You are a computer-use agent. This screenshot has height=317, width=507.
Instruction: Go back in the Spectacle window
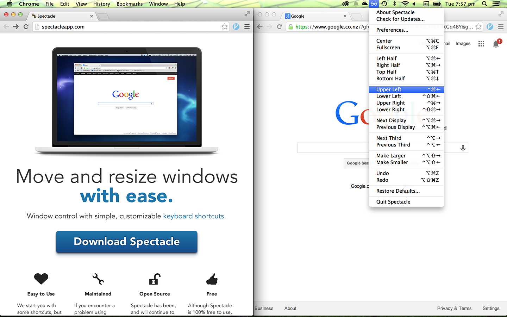[6, 27]
